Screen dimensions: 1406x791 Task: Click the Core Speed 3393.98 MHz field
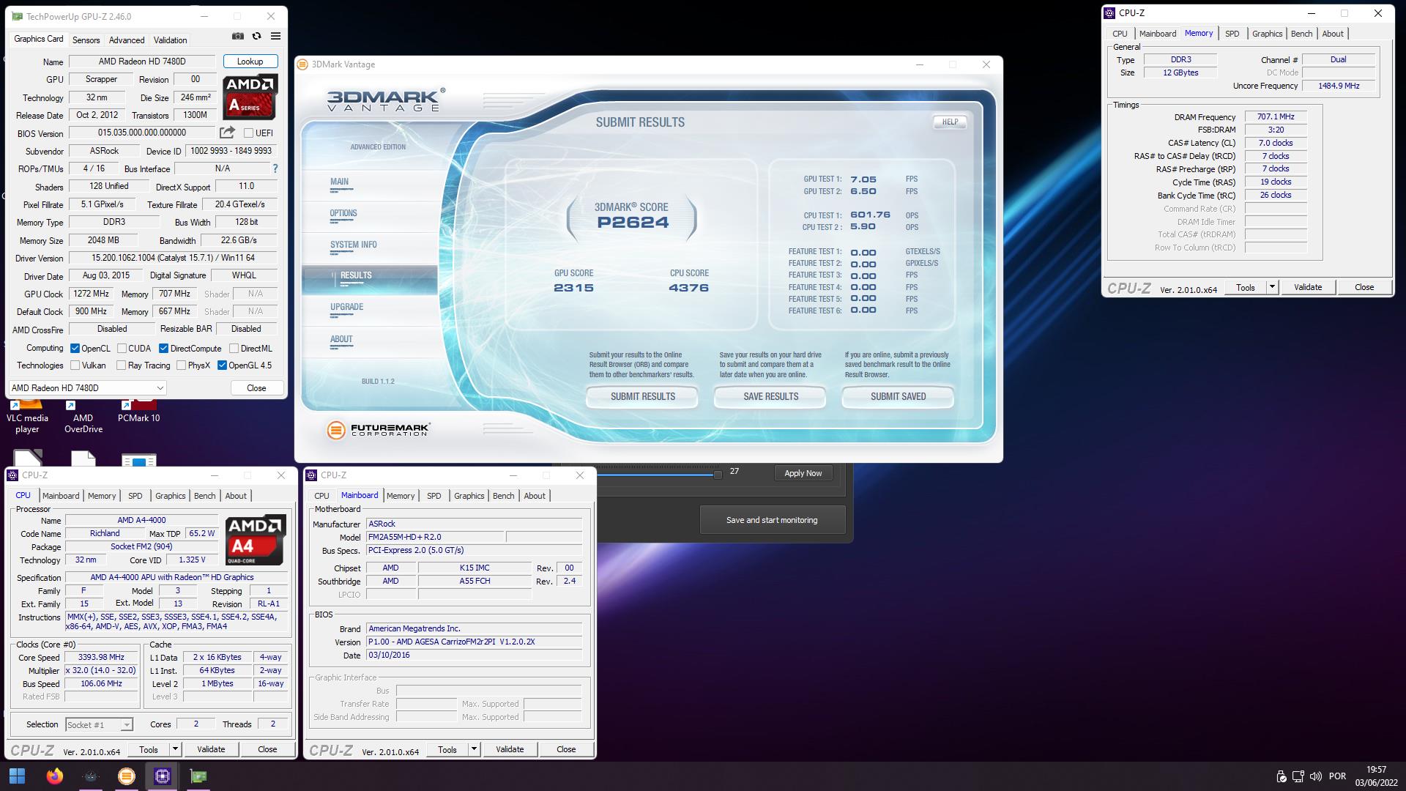(x=101, y=658)
